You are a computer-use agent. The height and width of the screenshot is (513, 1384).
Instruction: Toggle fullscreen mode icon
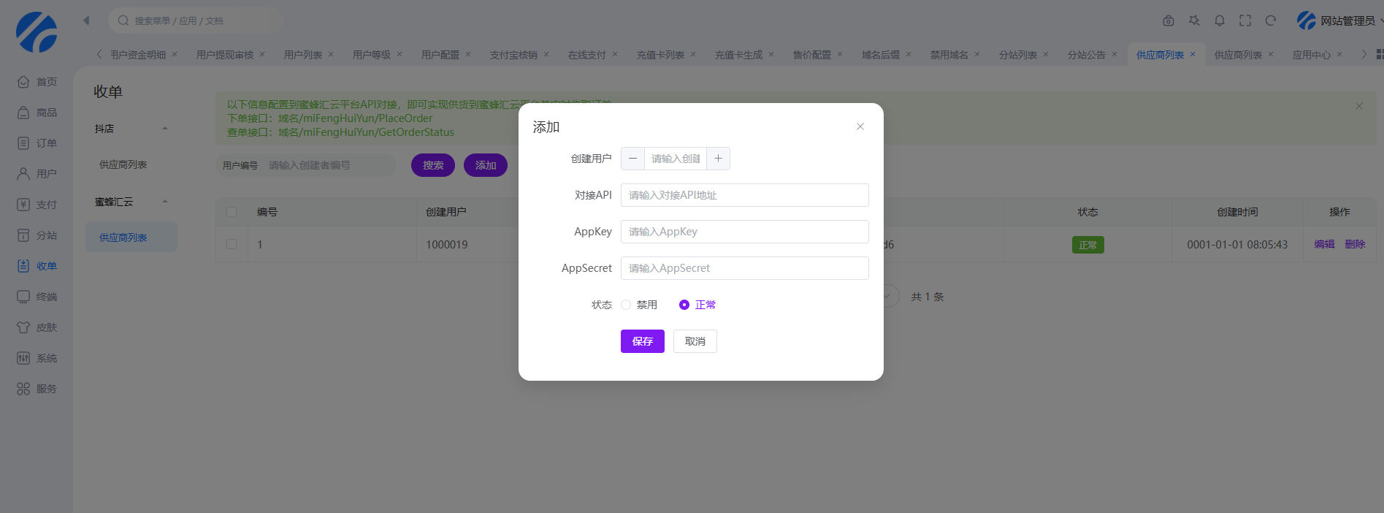(1245, 20)
